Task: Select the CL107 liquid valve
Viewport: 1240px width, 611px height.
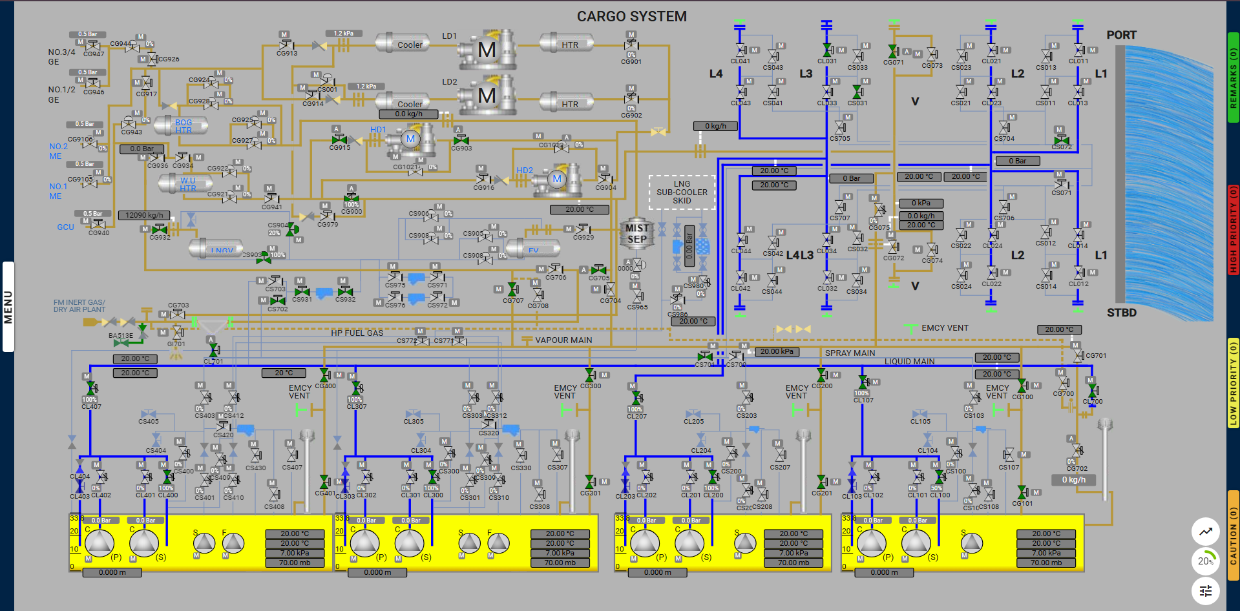Action: pos(863,382)
